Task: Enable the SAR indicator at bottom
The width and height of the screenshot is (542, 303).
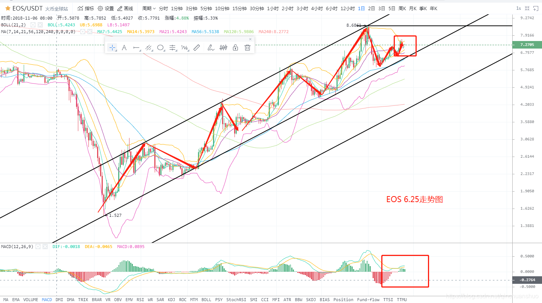Action: pyautogui.click(x=160, y=300)
